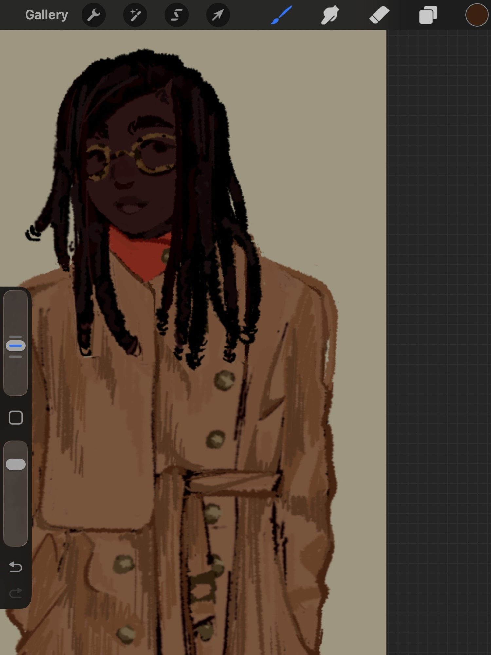Activate the Transform arrow tool
The image size is (491, 655).
[x=218, y=15]
